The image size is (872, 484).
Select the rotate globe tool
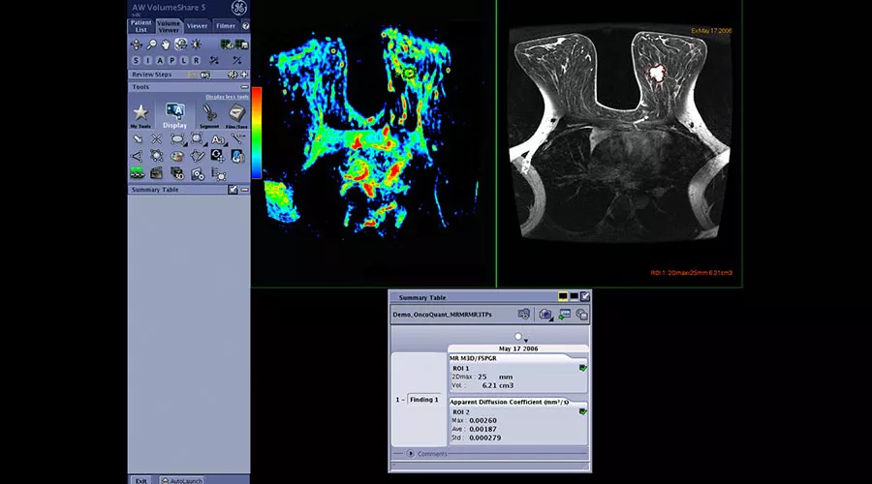point(181,44)
